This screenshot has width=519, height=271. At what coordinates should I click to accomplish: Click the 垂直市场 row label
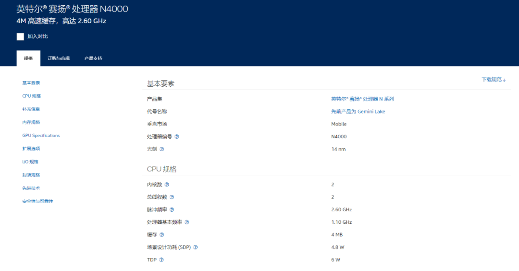[157, 124]
